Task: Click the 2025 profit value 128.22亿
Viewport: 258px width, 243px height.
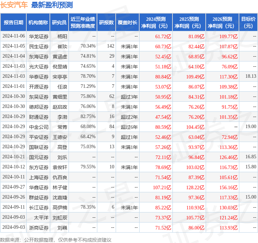Action: tap(195, 187)
